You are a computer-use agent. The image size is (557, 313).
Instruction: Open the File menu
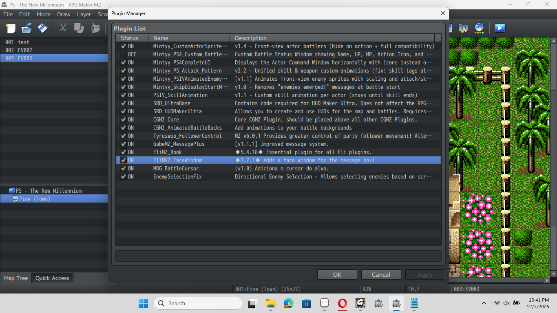point(8,14)
